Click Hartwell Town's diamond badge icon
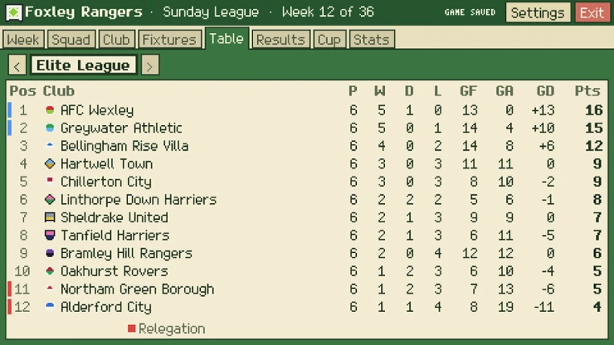This screenshot has height=345, width=614. pos(50,164)
